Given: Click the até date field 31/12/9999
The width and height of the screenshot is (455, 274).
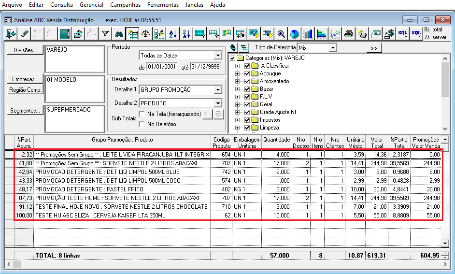Looking at the screenshot, I should pyautogui.click(x=205, y=67).
